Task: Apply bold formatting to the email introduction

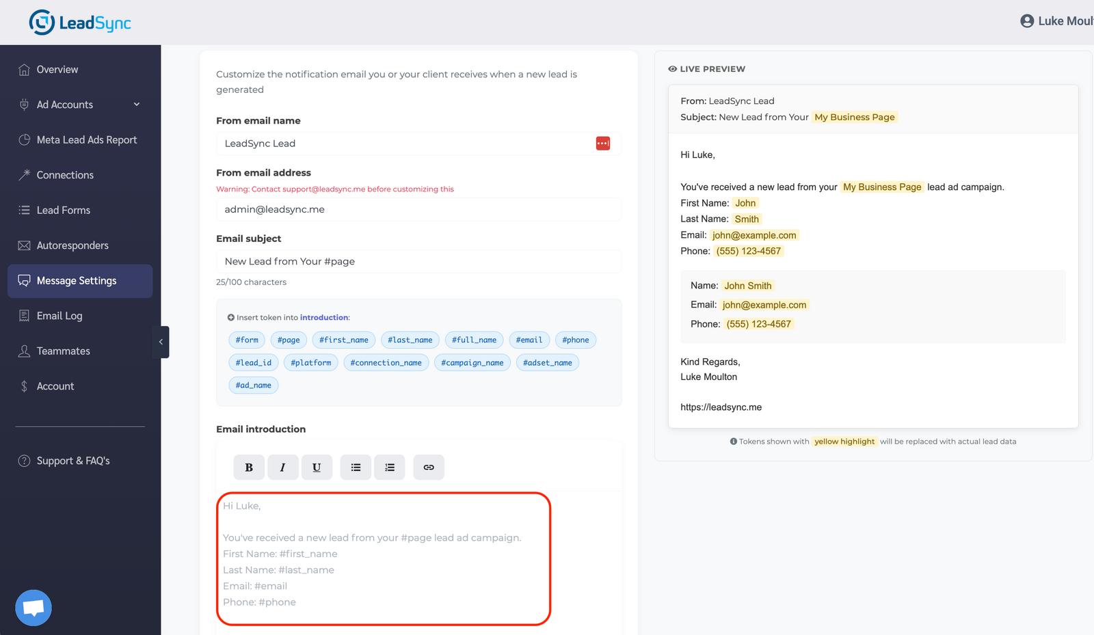Action: tap(249, 467)
